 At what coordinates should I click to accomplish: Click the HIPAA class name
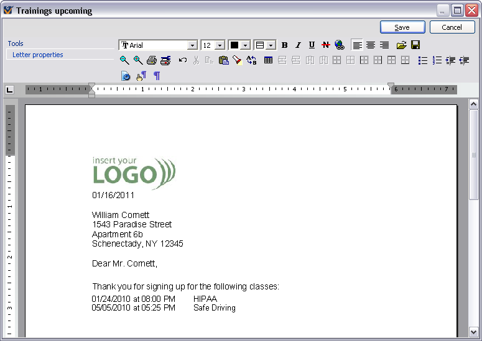click(205, 299)
